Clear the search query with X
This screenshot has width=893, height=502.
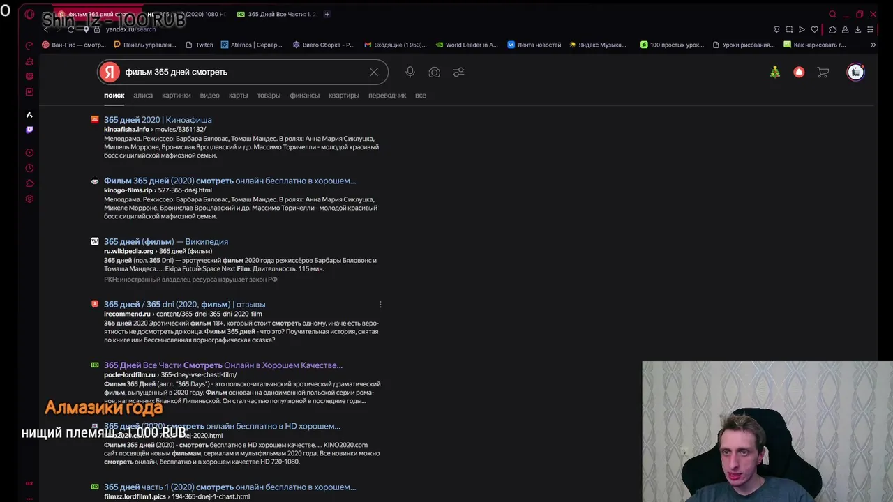[374, 72]
